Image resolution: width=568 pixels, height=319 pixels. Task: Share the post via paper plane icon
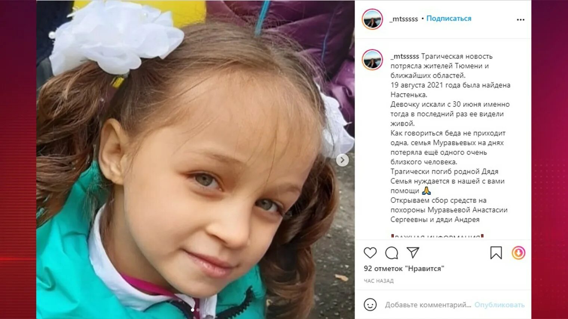click(x=413, y=253)
